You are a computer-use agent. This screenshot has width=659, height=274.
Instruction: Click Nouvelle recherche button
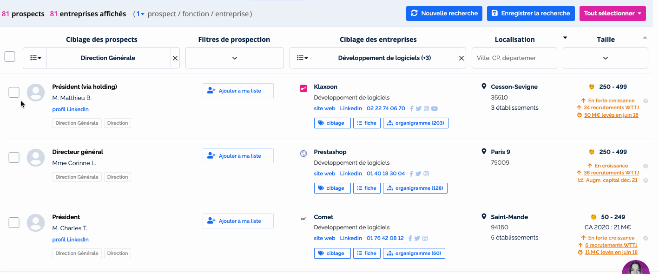(444, 13)
